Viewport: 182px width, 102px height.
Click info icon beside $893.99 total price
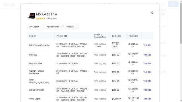click(129, 54)
